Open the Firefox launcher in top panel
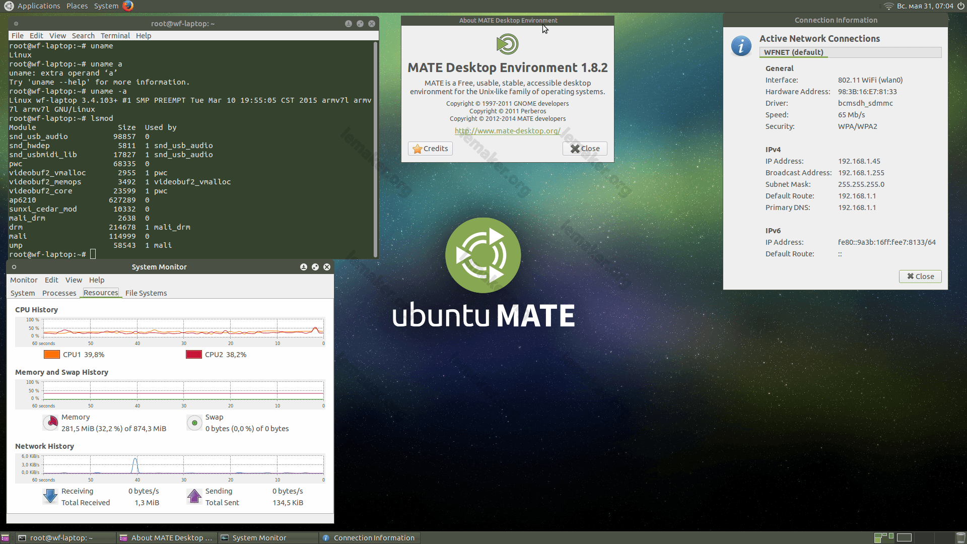Image resolution: width=967 pixels, height=544 pixels. pos(128,6)
